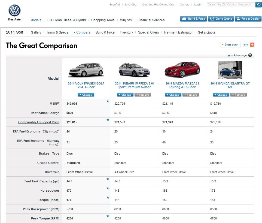
Task: Click the search magnifier icon
Action: pyautogui.click(x=258, y=5)
